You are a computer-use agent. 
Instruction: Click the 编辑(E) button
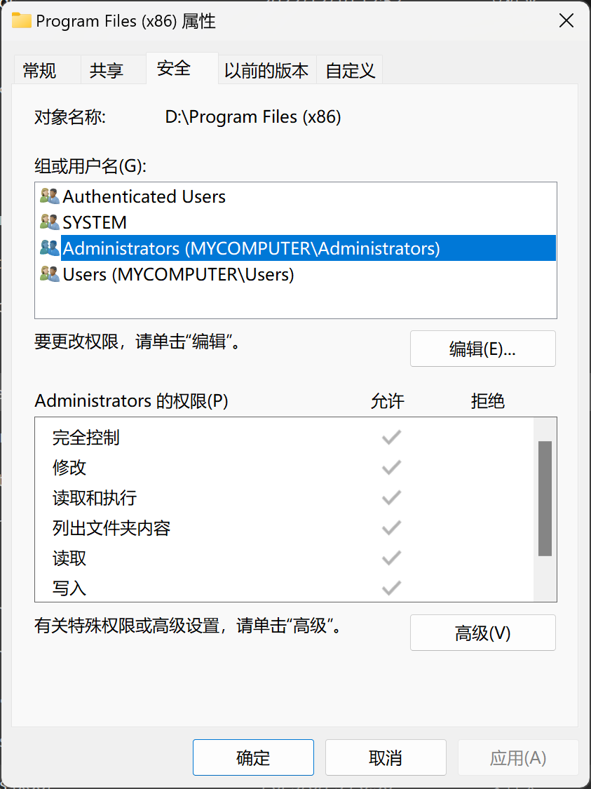pos(482,349)
